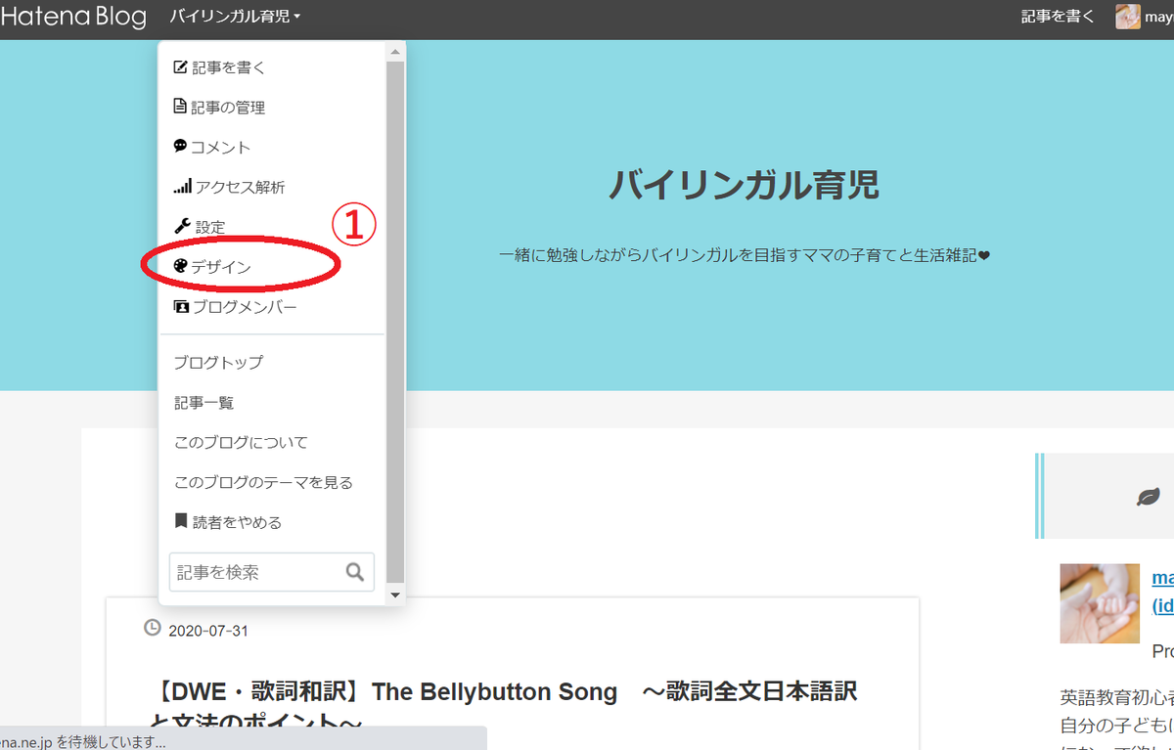
Task: Click the 2020-07-31 post date
Action: [x=207, y=631]
